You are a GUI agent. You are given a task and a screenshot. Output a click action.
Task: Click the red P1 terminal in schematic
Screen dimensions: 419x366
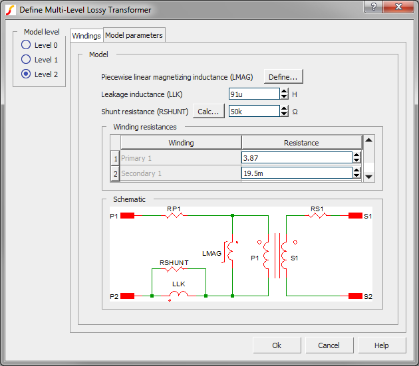coord(127,216)
